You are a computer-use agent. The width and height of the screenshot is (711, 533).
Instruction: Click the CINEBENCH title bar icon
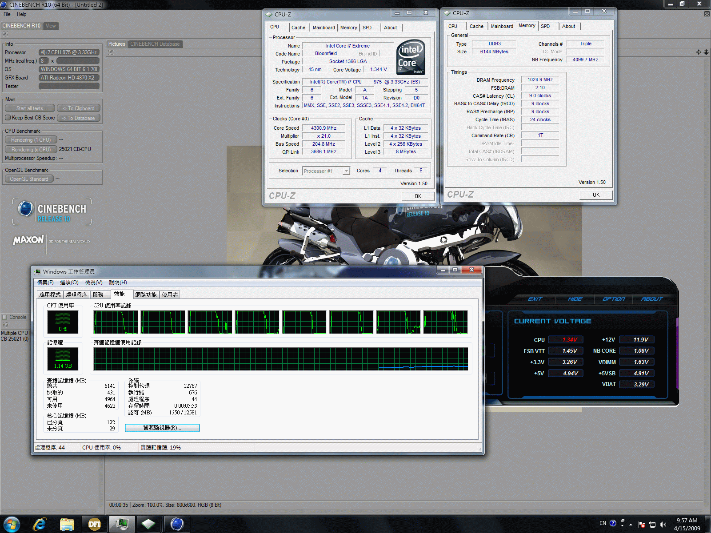(x=4, y=4)
